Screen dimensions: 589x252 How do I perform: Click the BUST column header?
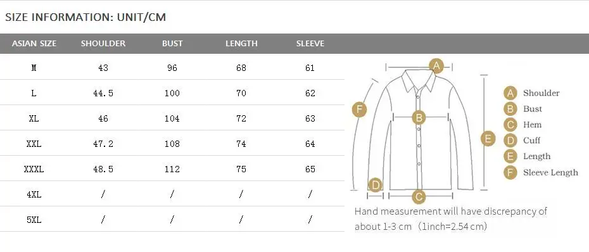pyautogui.click(x=172, y=44)
